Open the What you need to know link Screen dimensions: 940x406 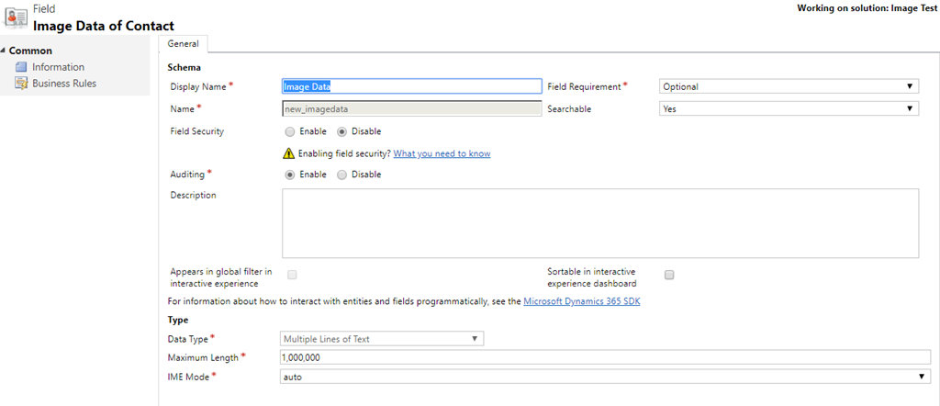[442, 153]
